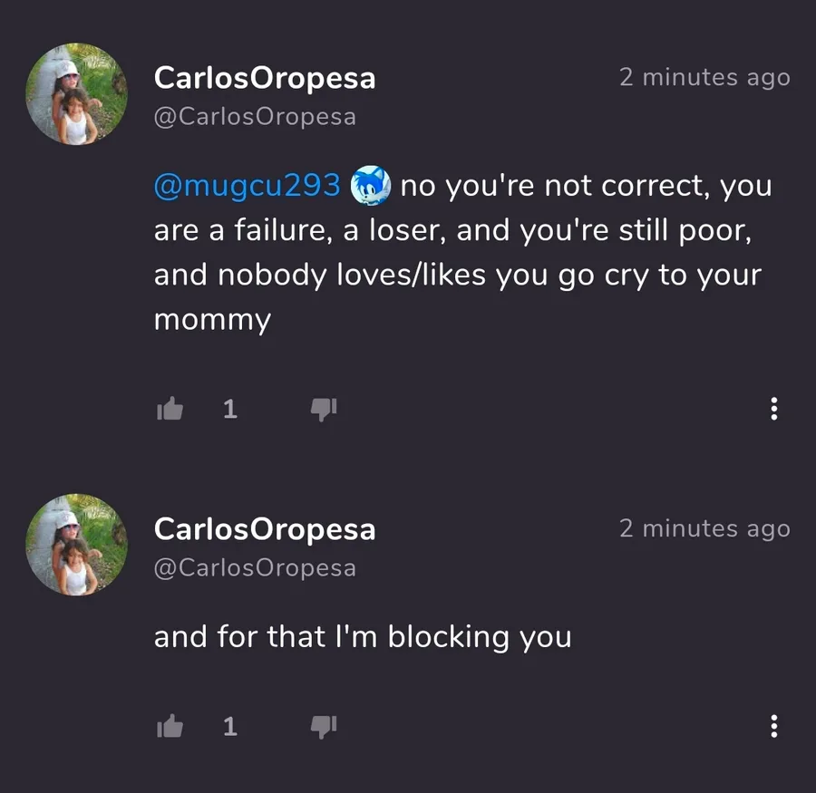Dislike the comment mentioning @mugcu293
The image size is (816, 793).
tap(324, 410)
